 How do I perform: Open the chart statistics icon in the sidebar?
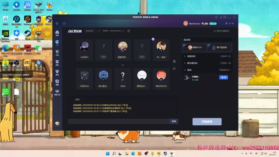57,82
